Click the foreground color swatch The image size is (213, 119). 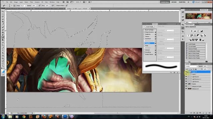(x=2, y=71)
